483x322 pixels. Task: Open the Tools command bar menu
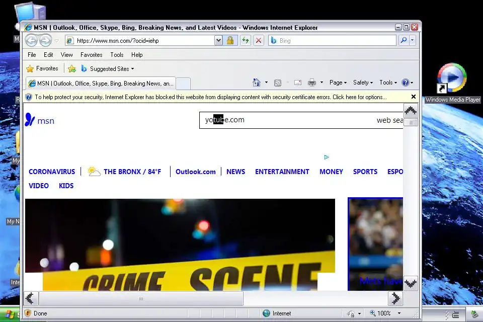[x=388, y=83]
